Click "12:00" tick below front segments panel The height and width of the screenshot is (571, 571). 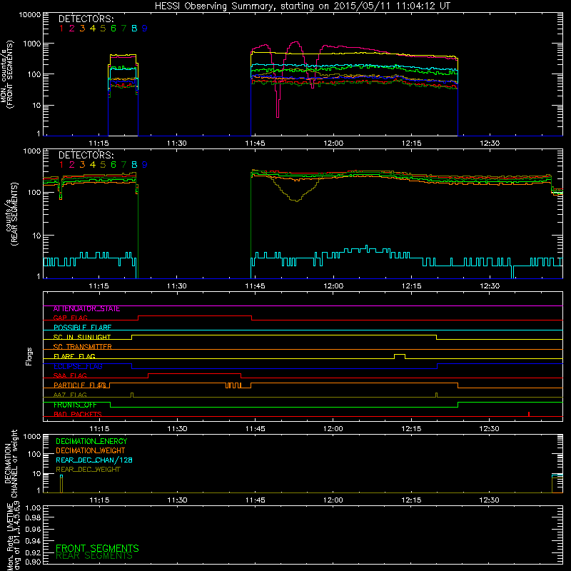tap(333, 143)
